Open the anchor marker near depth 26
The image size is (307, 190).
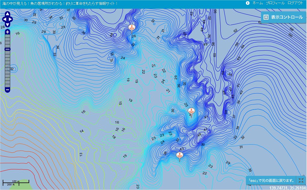(132, 29)
